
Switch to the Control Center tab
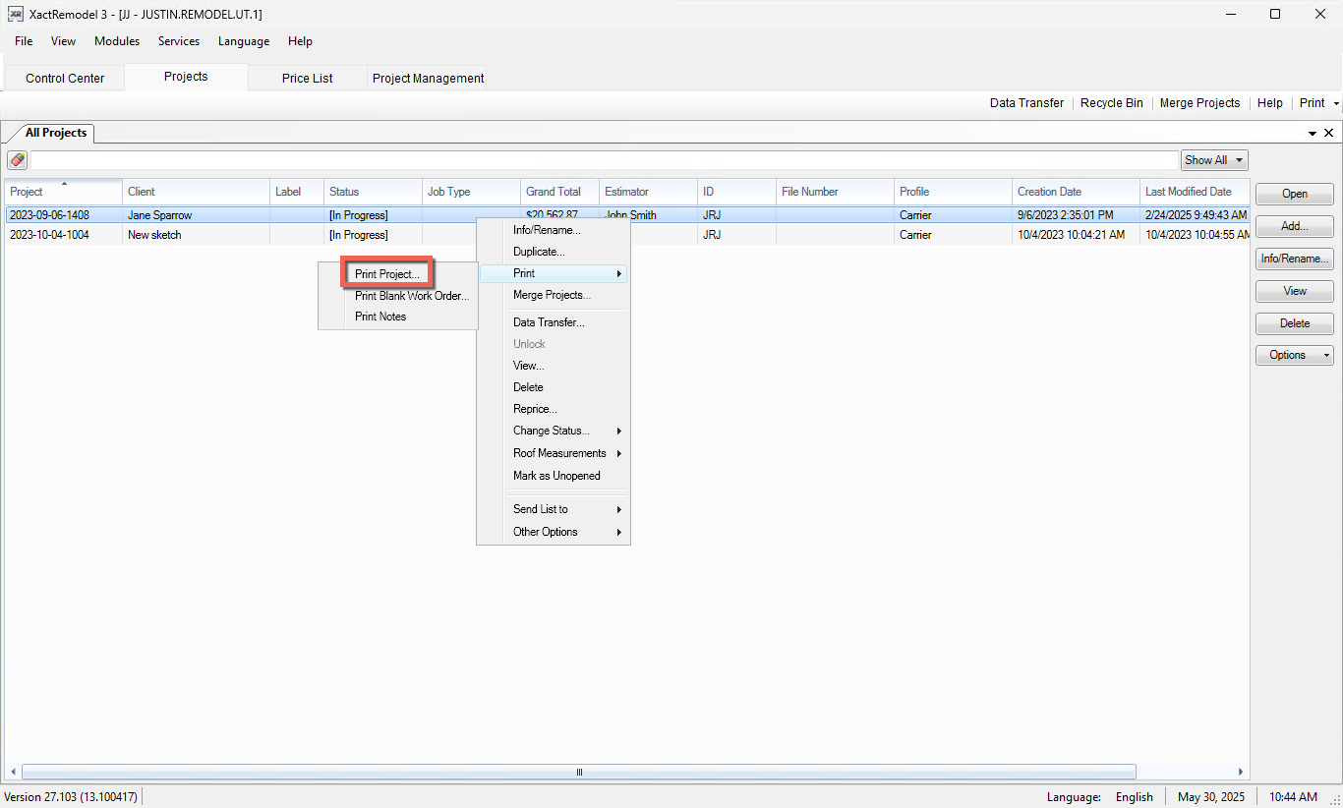[65, 79]
